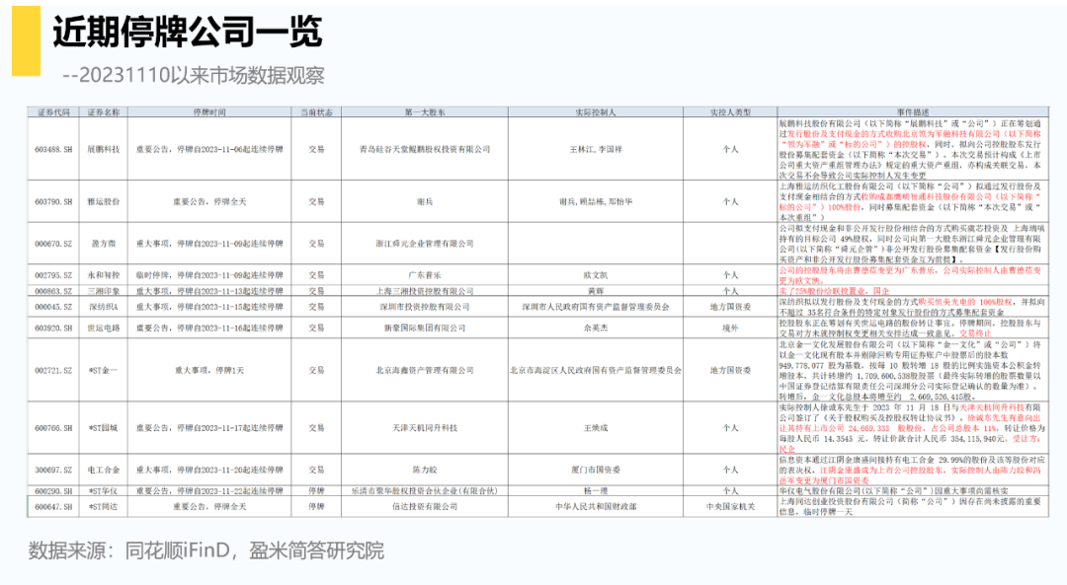
Task: Click the 证券代码 column header
Action: tap(53, 112)
